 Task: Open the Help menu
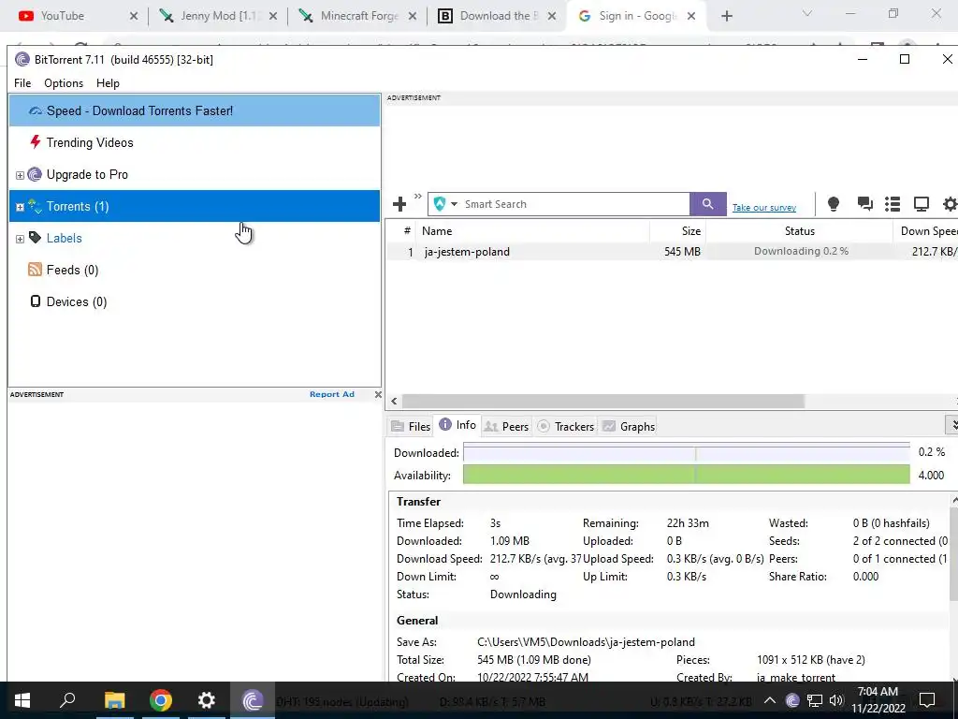[x=108, y=83]
